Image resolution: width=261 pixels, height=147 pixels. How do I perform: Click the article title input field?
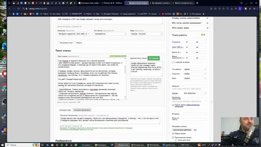(110, 21)
